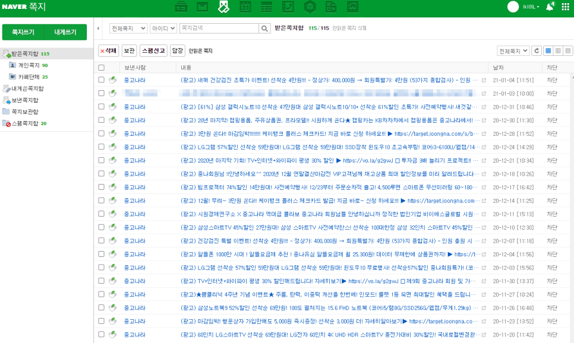The width and height of the screenshot is (574, 343).
Task: Collapse the left sidebar with the arrow
Action: [98, 28]
